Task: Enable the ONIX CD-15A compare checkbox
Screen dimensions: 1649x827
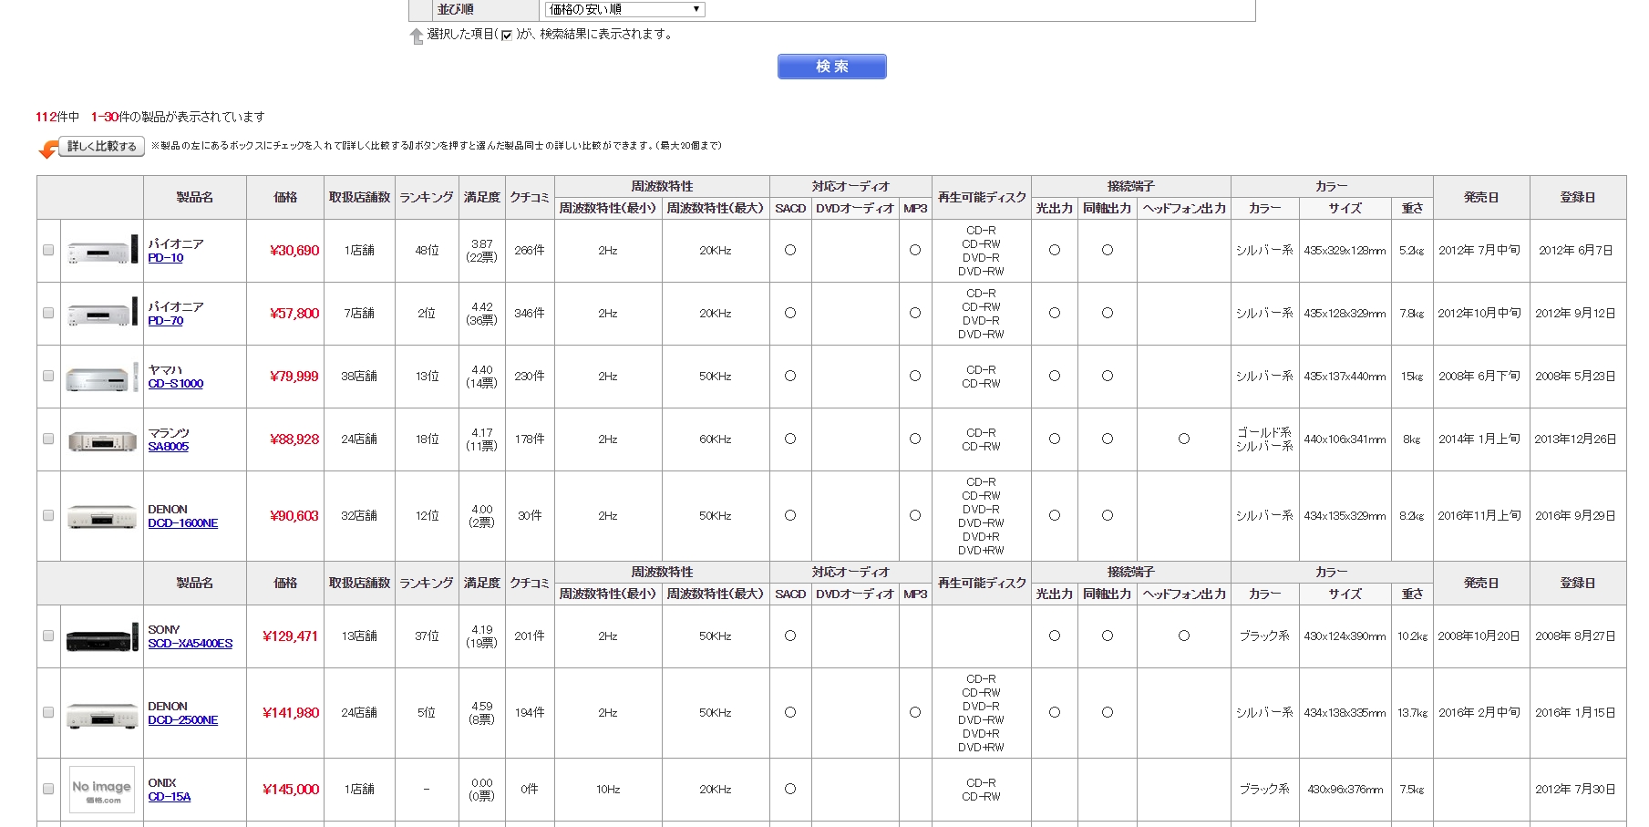Action: coord(48,789)
